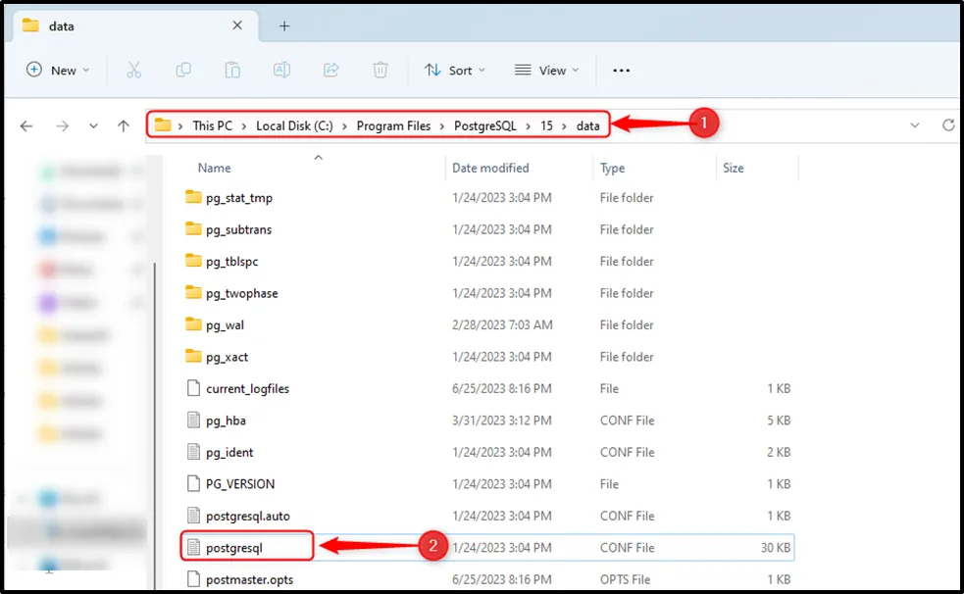Add a new tab with plus button
964x594 pixels.
click(x=284, y=25)
